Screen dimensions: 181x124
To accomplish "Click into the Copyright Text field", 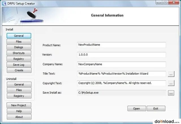I will [121, 83].
